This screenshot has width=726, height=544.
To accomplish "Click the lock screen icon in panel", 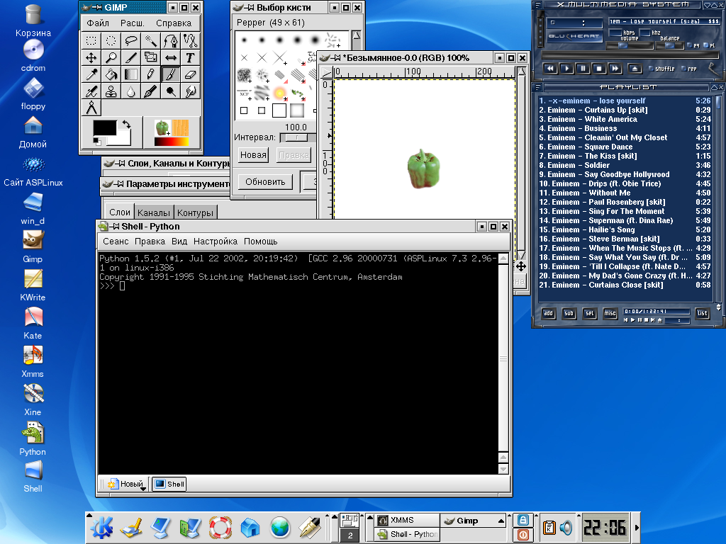I will tap(523, 520).
